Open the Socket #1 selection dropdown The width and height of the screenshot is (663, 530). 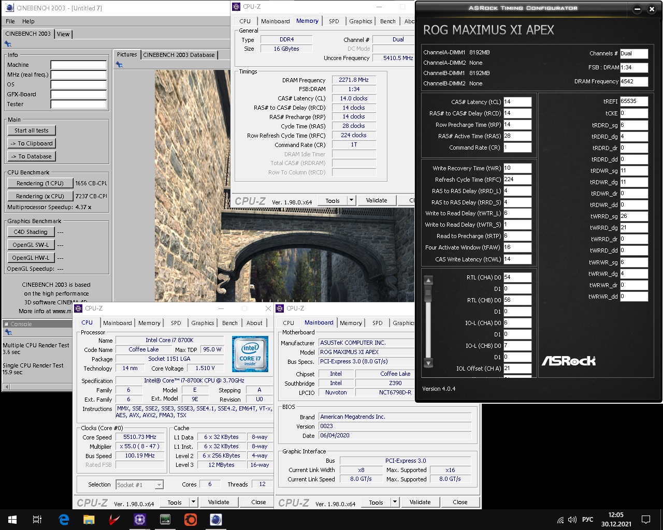tap(159, 485)
